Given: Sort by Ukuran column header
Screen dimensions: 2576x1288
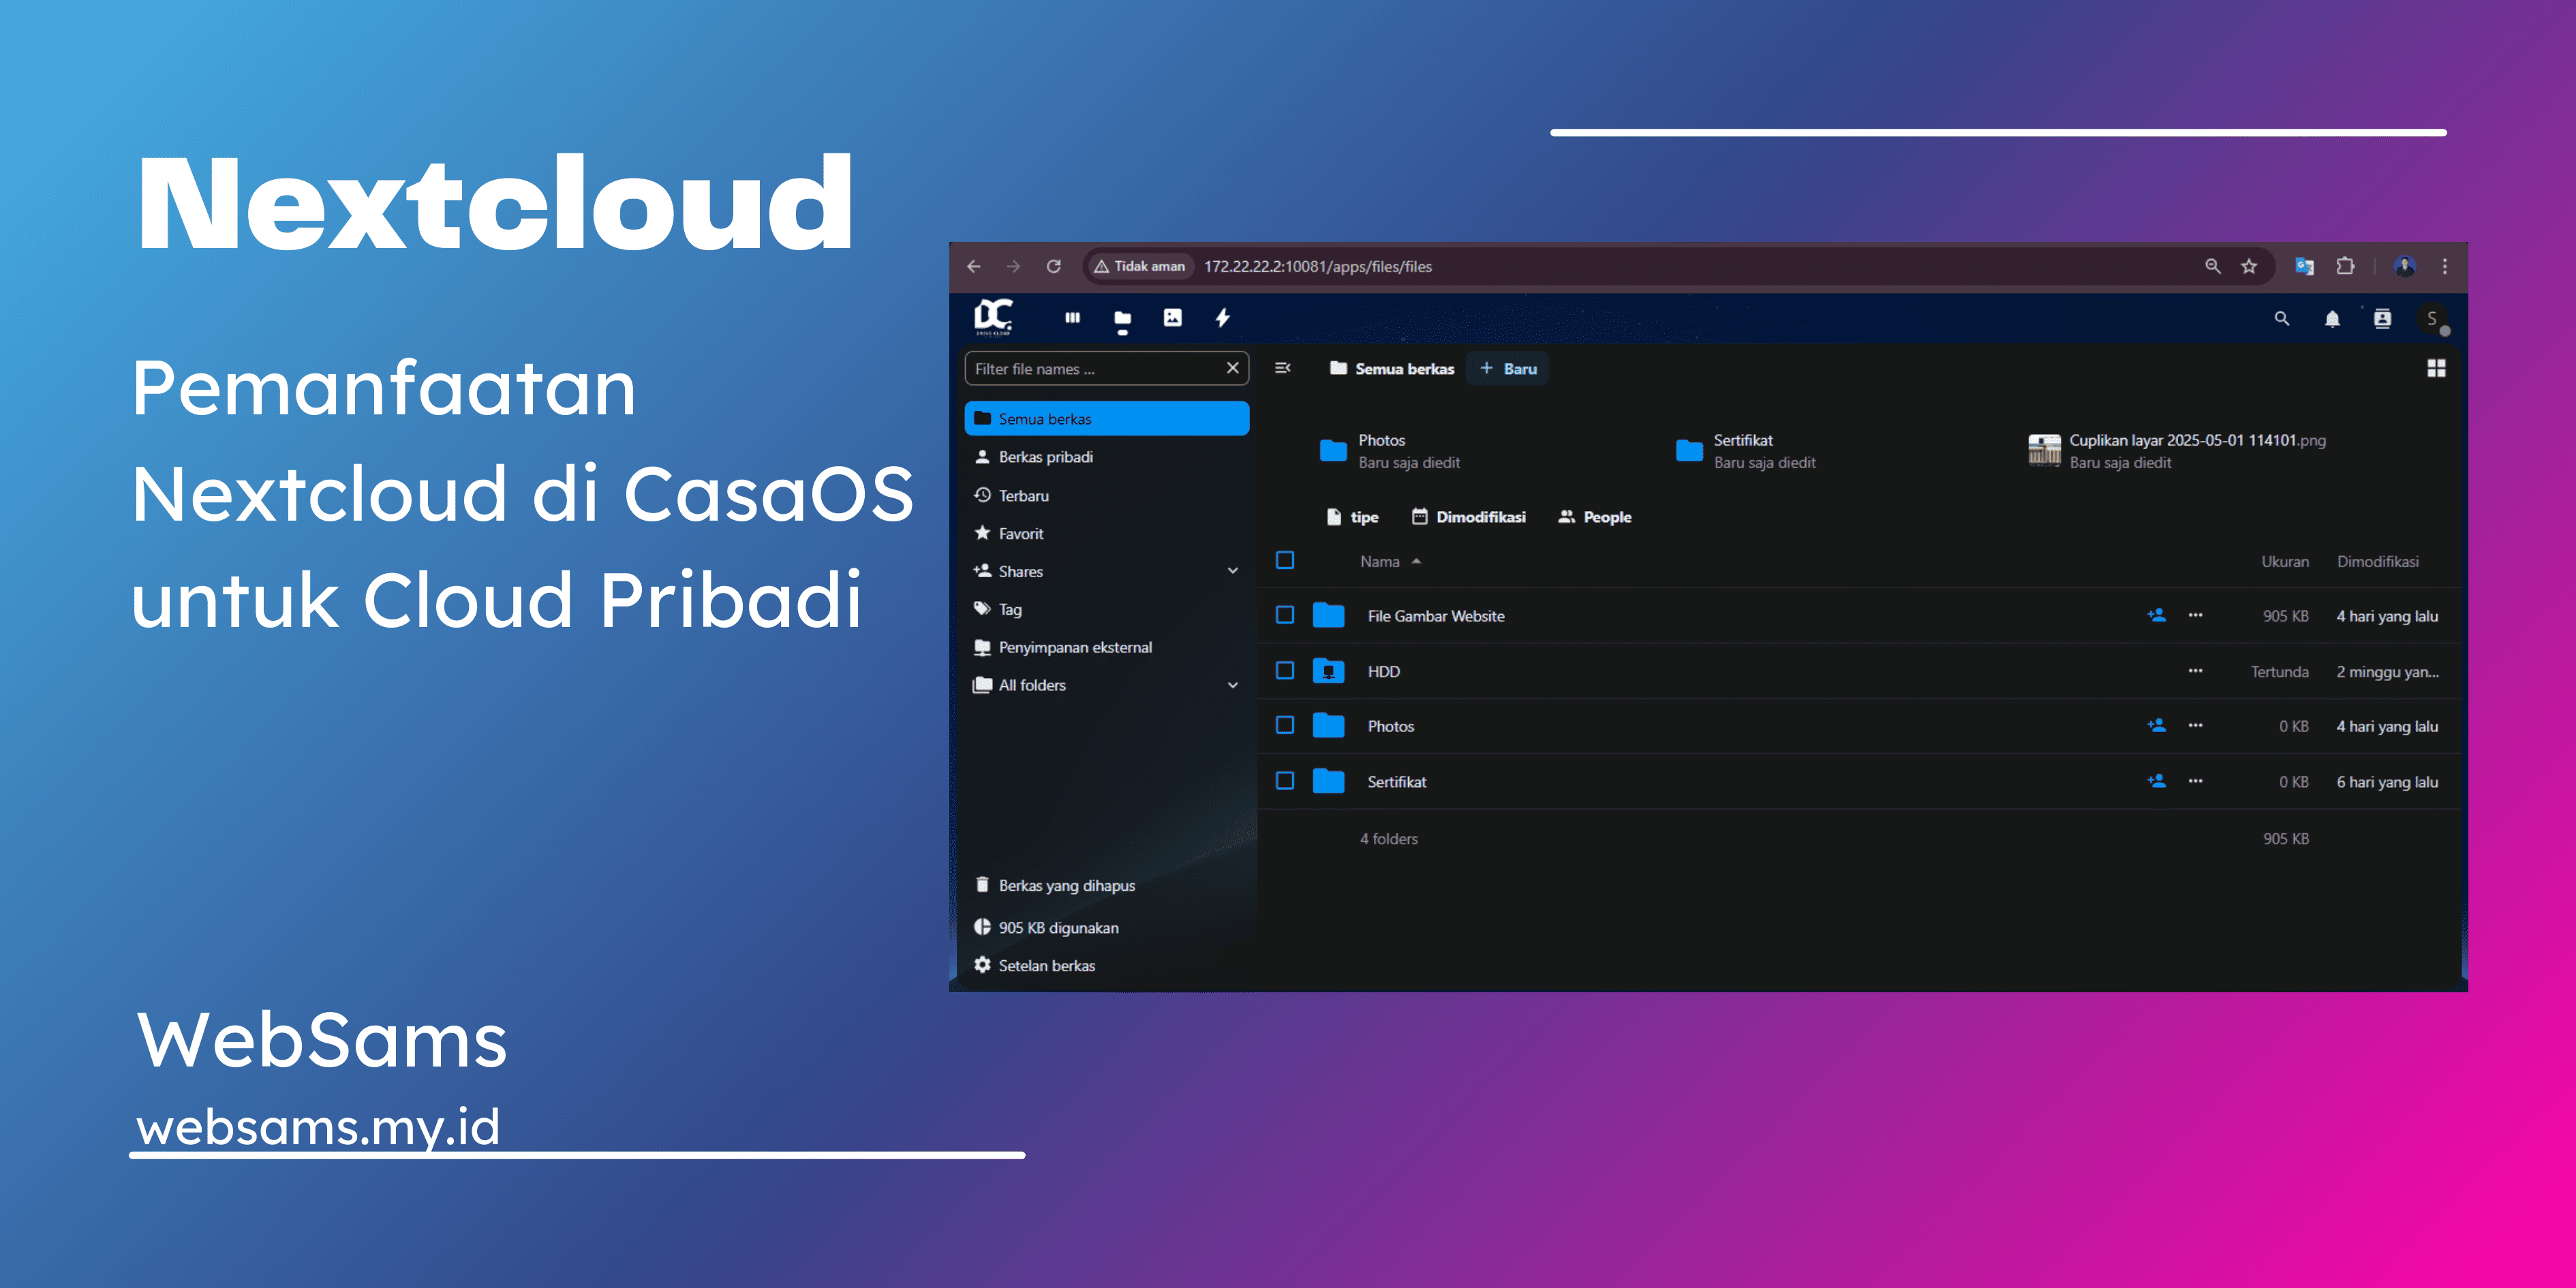Looking at the screenshot, I should (x=2285, y=562).
